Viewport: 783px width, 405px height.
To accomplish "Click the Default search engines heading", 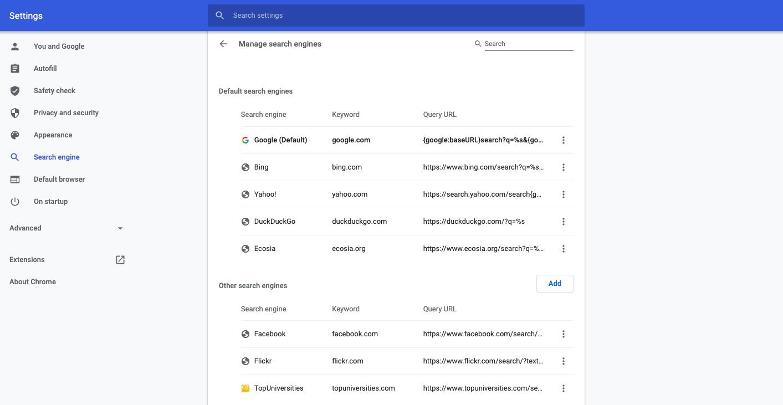I will tap(255, 91).
